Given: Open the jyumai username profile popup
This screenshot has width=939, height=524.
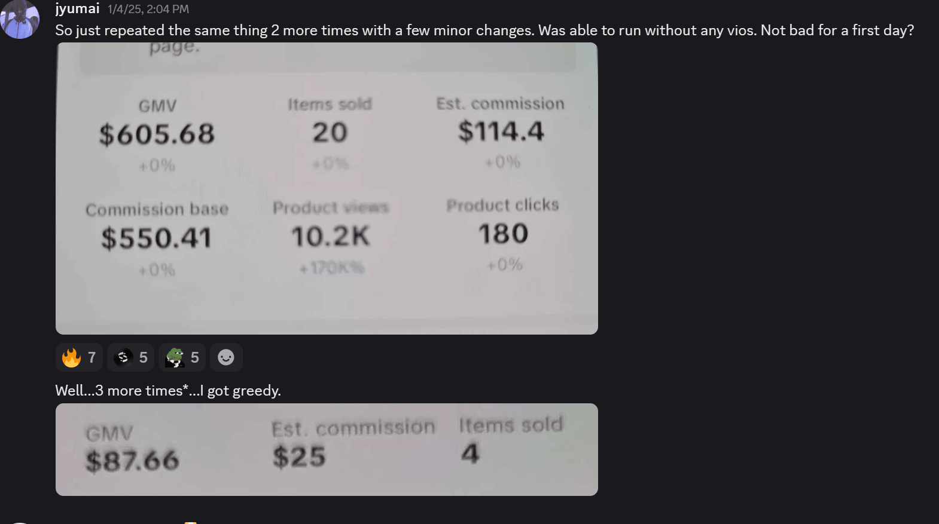Looking at the screenshot, I should coord(77,9).
